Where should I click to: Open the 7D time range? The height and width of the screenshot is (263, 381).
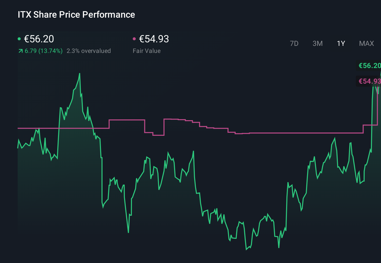tap(294, 43)
